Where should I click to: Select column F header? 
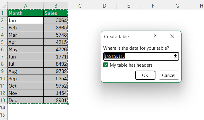[153, 6]
